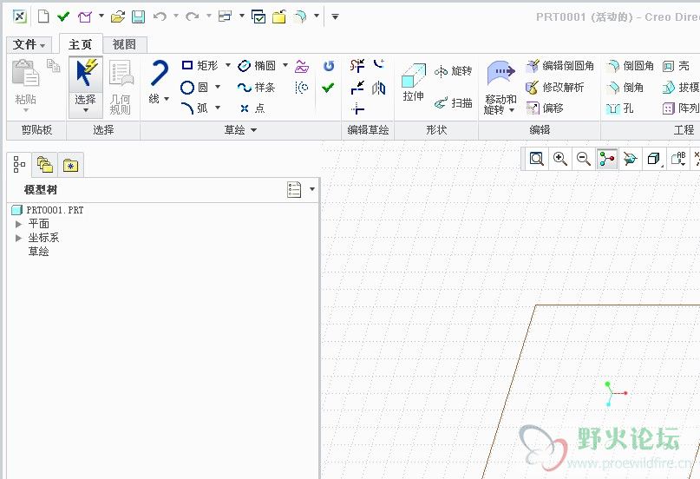Open the 椭圆 dropdown arrow
Image resolution: width=700 pixels, height=479 pixels.
285,65
